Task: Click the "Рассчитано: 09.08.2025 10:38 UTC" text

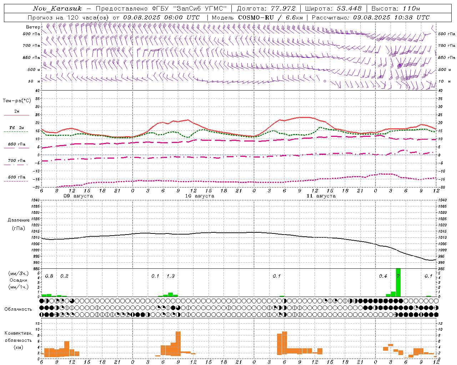Action: click(371, 17)
